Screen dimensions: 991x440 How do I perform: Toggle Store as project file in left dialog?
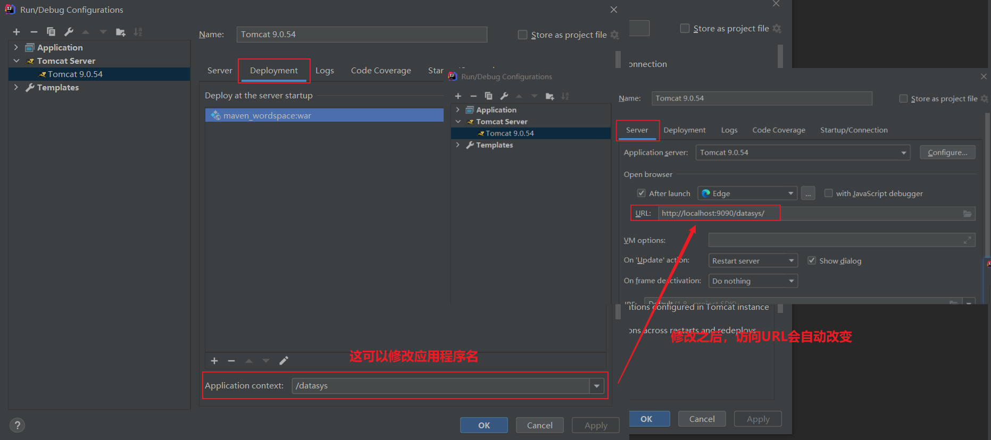tap(522, 35)
